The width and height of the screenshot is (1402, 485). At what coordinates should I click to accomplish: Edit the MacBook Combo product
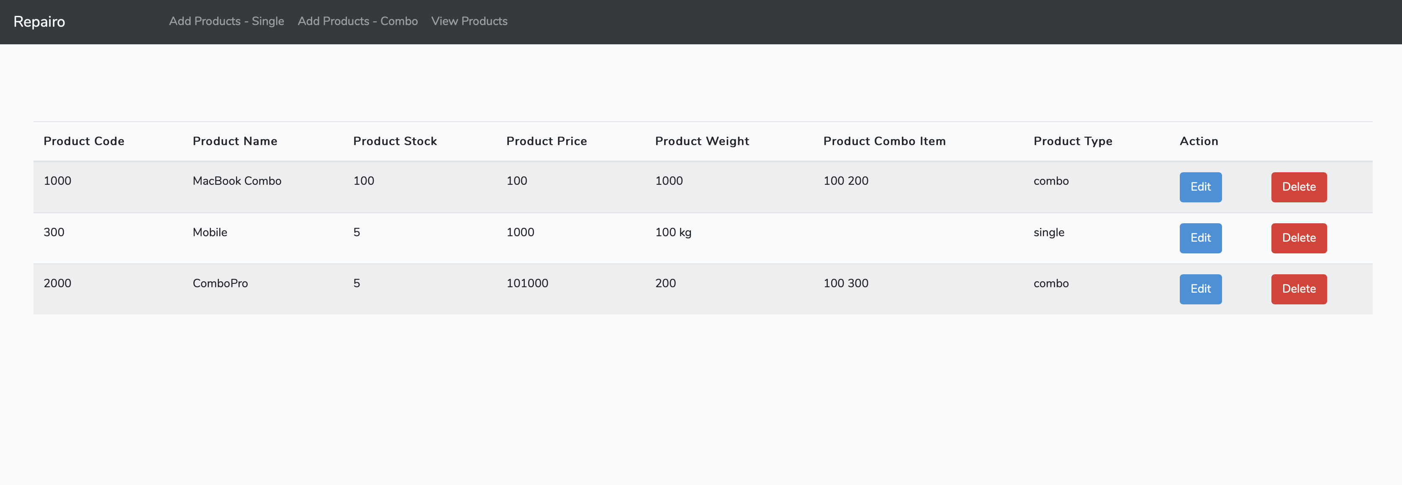pos(1200,187)
